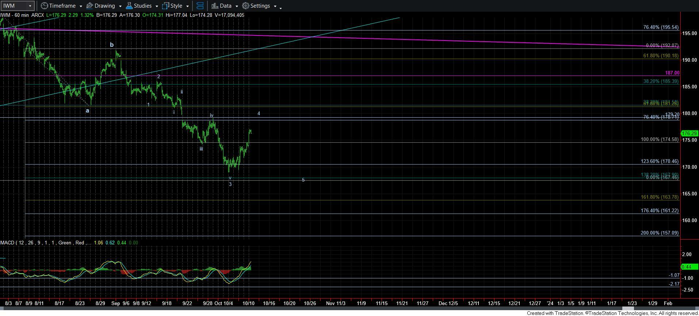The height and width of the screenshot is (316, 699).
Task: Click the current price 176.29 marker
Action: pos(690,134)
